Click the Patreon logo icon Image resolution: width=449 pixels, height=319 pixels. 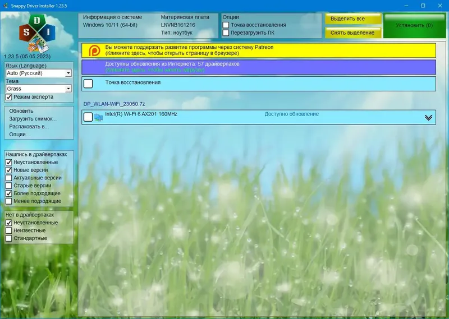[x=94, y=50]
